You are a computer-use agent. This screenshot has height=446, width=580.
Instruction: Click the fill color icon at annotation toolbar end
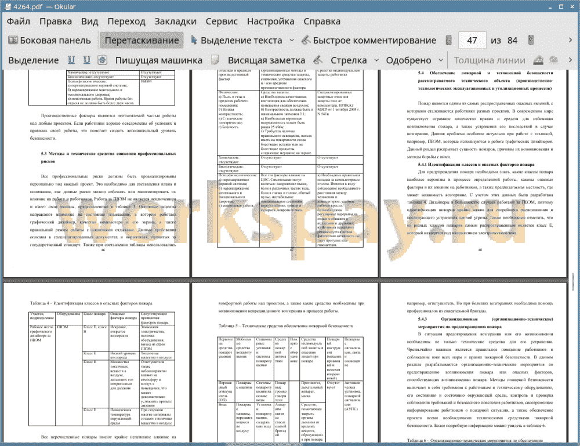click(554, 60)
